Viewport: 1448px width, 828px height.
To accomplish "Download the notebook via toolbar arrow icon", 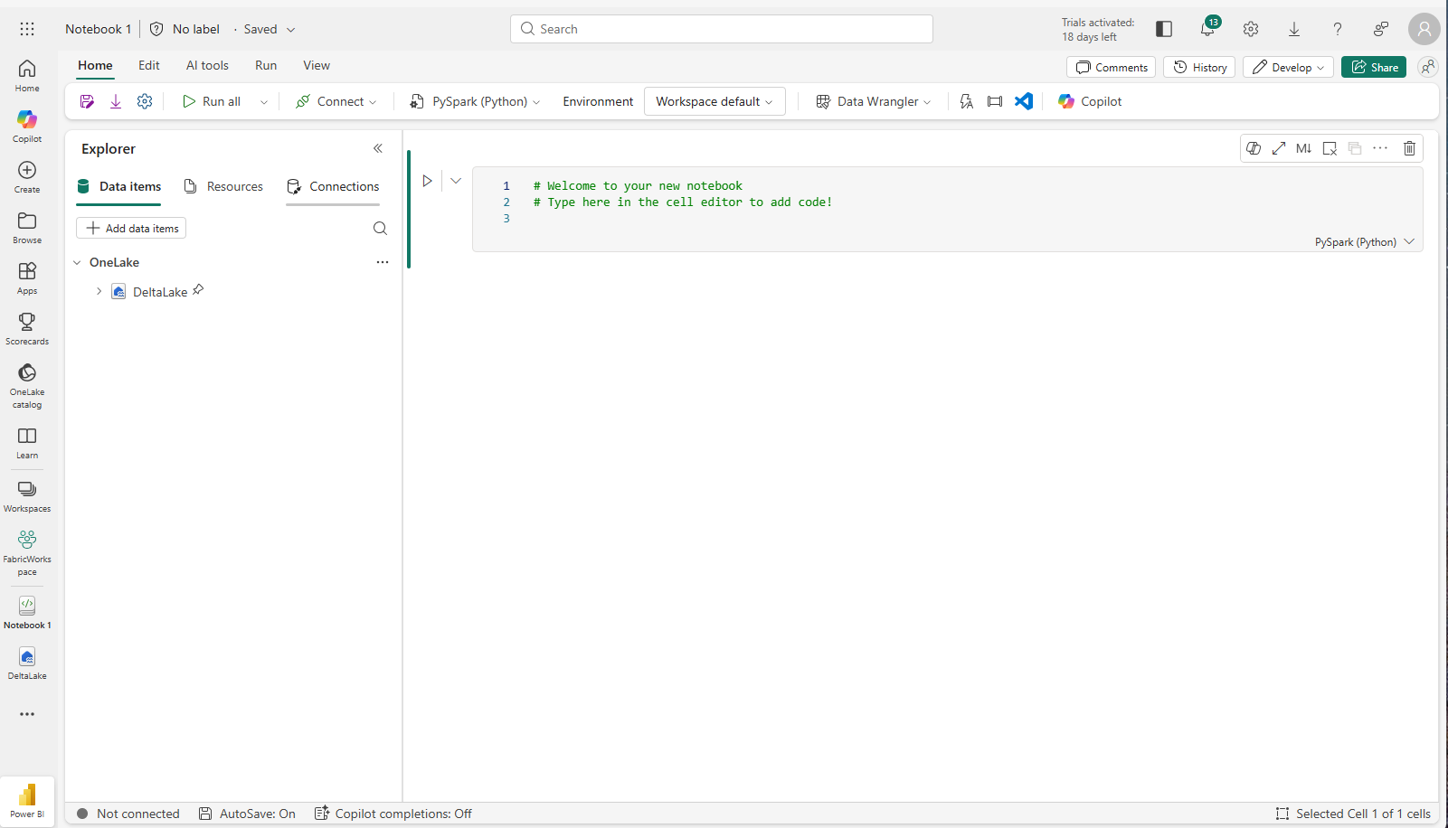I will pyautogui.click(x=116, y=101).
